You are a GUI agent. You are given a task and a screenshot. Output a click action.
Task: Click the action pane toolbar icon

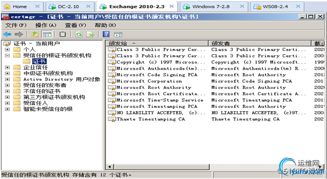coord(118,34)
